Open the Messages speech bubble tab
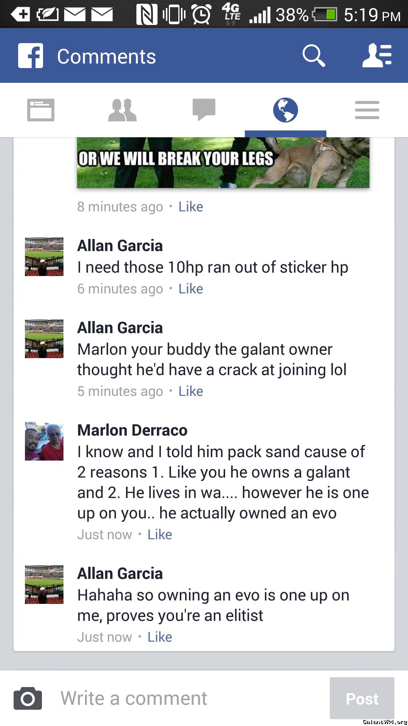408x726 pixels. click(204, 110)
